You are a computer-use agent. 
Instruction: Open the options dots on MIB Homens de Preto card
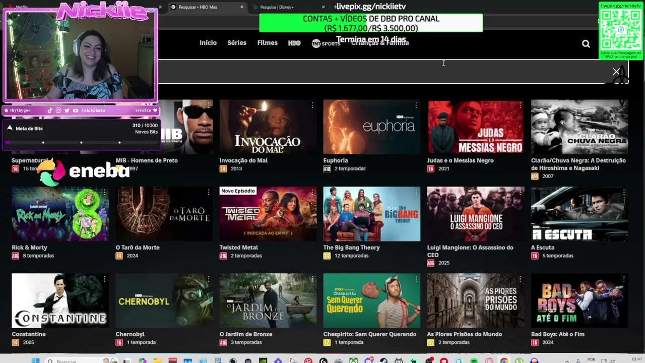pyautogui.click(x=208, y=105)
